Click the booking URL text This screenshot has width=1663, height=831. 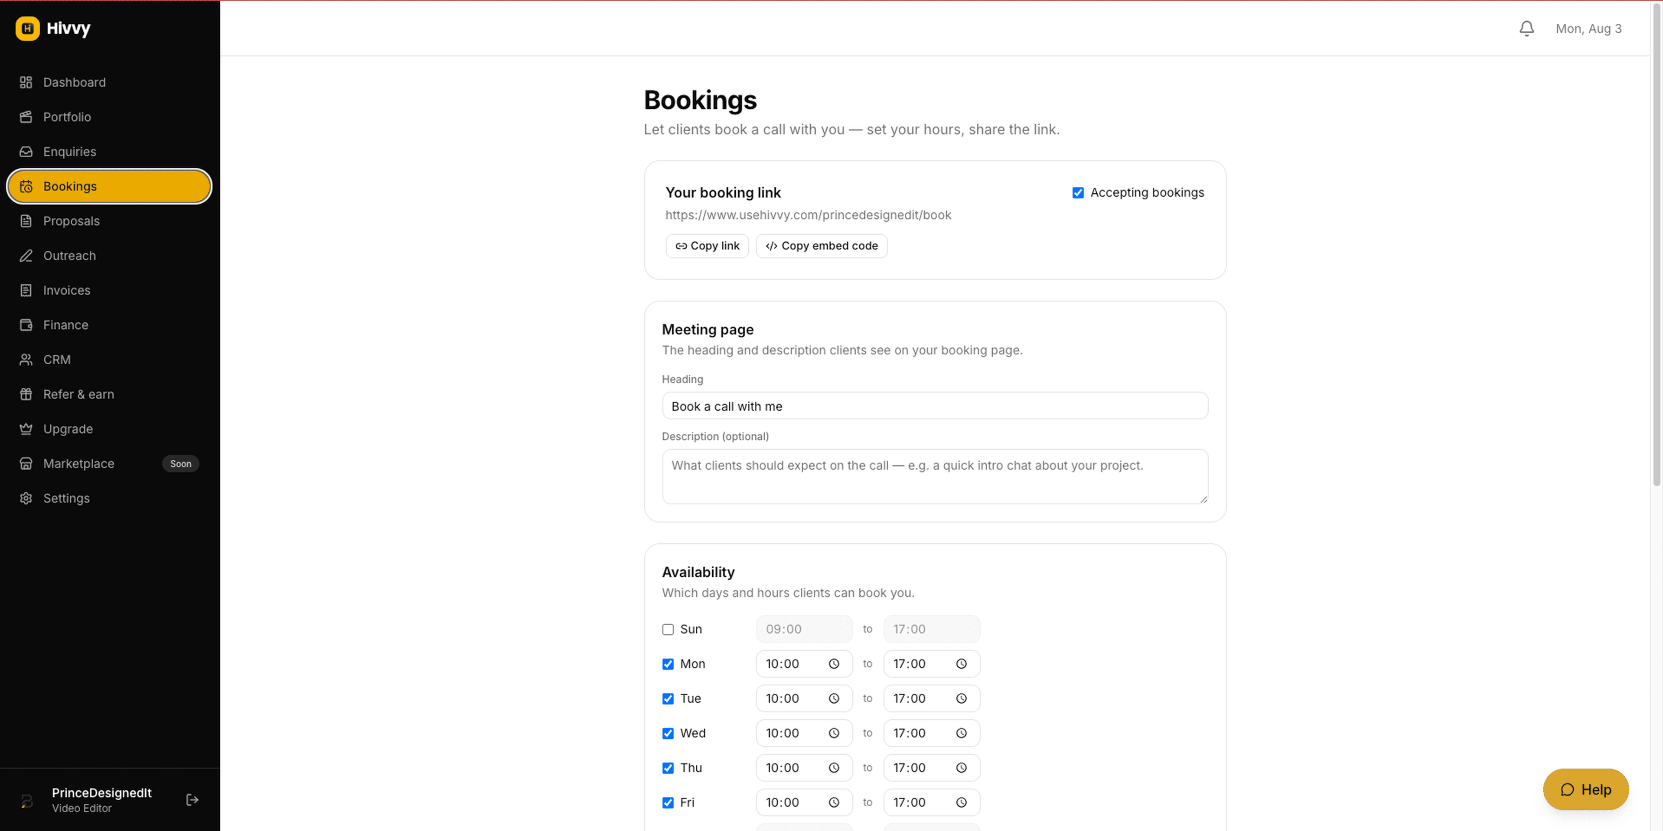(x=808, y=215)
